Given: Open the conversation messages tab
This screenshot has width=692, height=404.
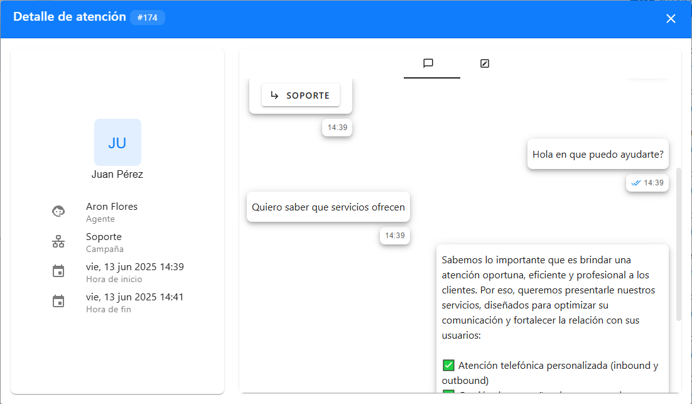Looking at the screenshot, I should [x=431, y=63].
